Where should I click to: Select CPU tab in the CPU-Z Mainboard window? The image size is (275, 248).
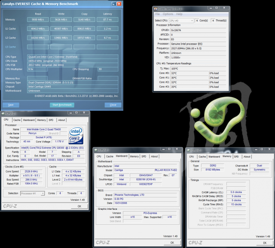pyautogui.click(x=99, y=157)
